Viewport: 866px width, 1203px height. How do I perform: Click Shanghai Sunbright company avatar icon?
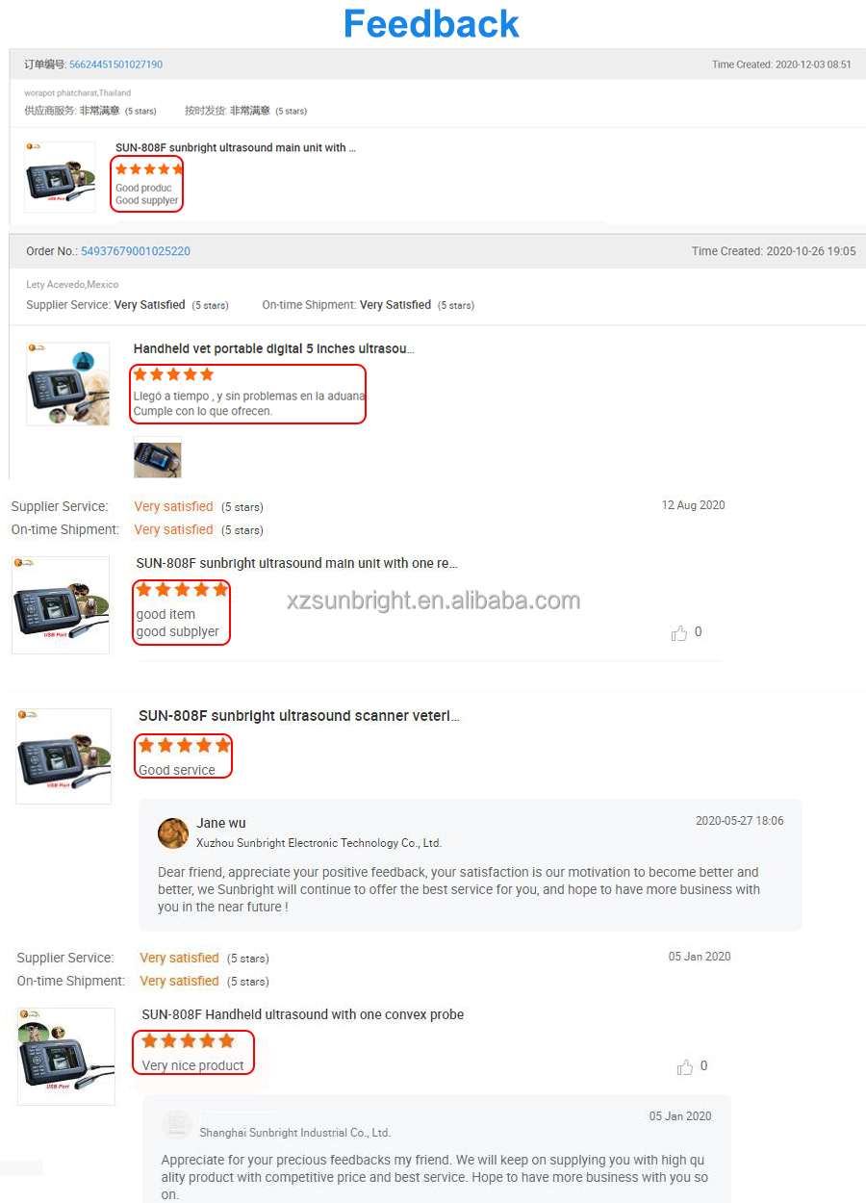[177, 1125]
